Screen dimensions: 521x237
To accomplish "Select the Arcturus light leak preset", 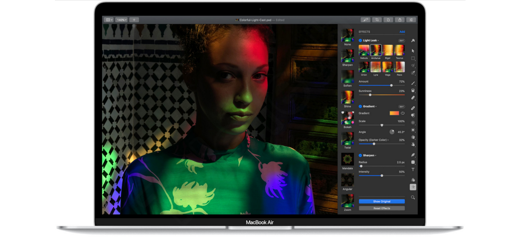I will pyautogui.click(x=376, y=50).
